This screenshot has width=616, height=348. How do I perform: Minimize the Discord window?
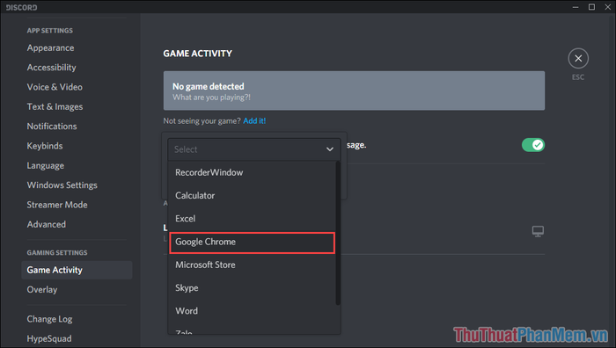point(576,7)
